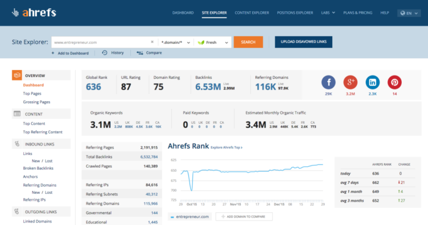Click Educational value 1,445
This screenshot has height=225, width=428.
click(x=153, y=222)
